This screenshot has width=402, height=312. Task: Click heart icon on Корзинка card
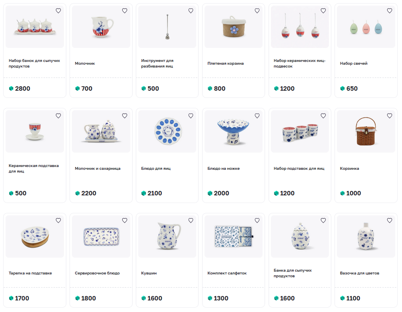tap(390, 116)
